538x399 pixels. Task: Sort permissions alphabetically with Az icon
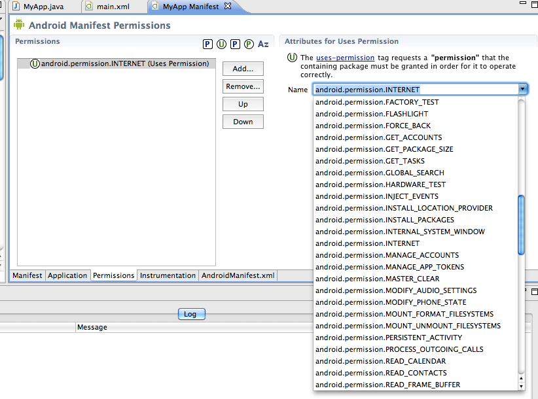point(263,44)
